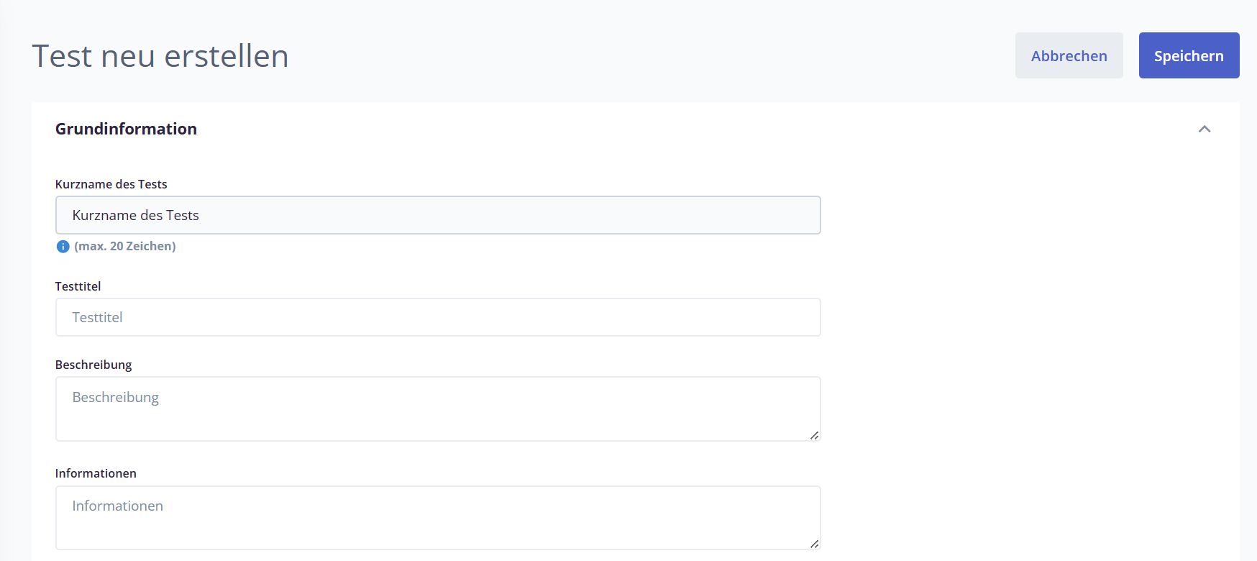The height and width of the screenshot is (561, 1257).
Task: Click into the Testtitel field
Action: click(x=438, y=317)
